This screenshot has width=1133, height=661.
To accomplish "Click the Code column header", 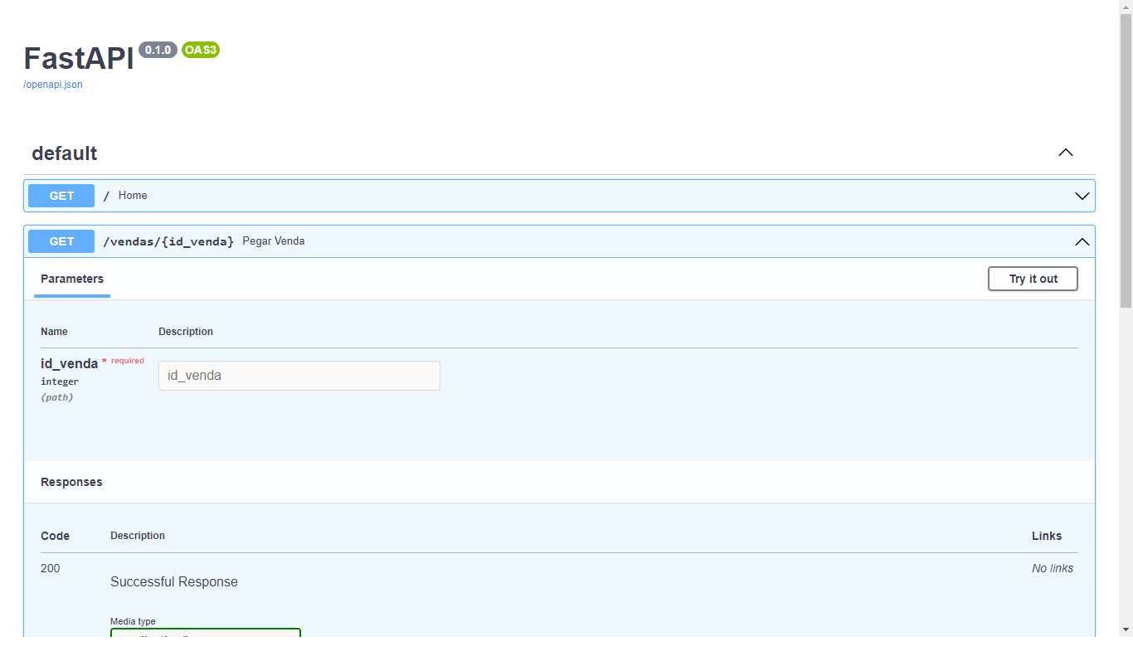I will point(56,536).
